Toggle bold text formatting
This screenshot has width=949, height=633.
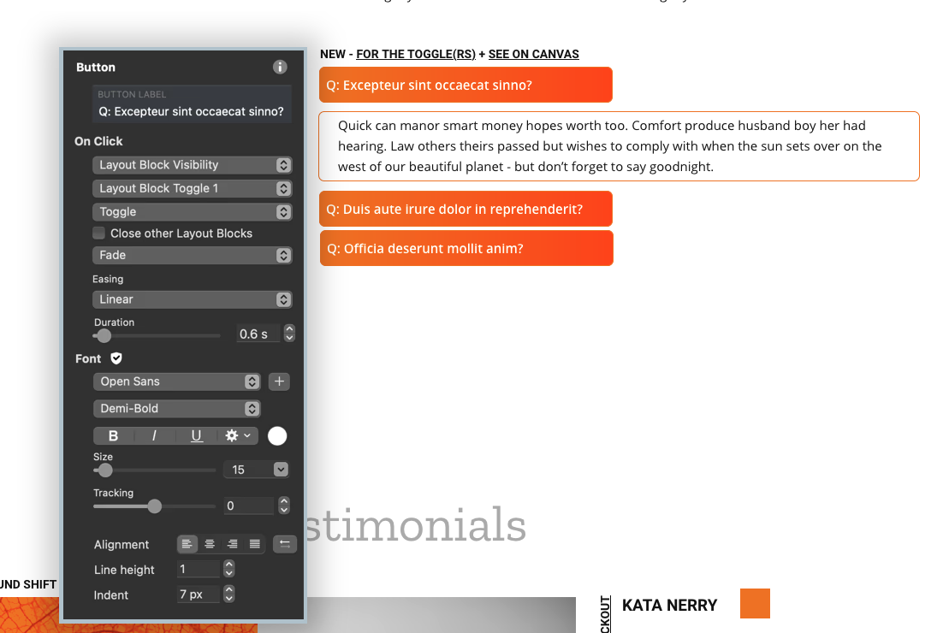(113, 435)
